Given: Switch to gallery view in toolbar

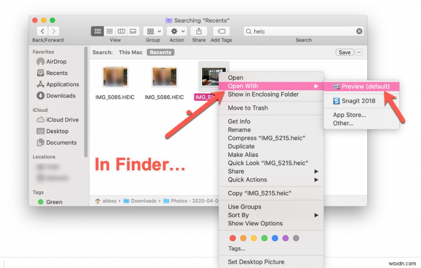Looking at the screenshot, I should (133, 31).
